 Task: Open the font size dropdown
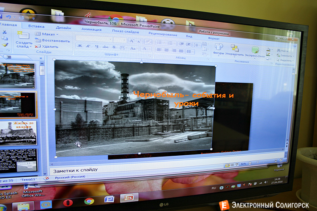(120, 40)
